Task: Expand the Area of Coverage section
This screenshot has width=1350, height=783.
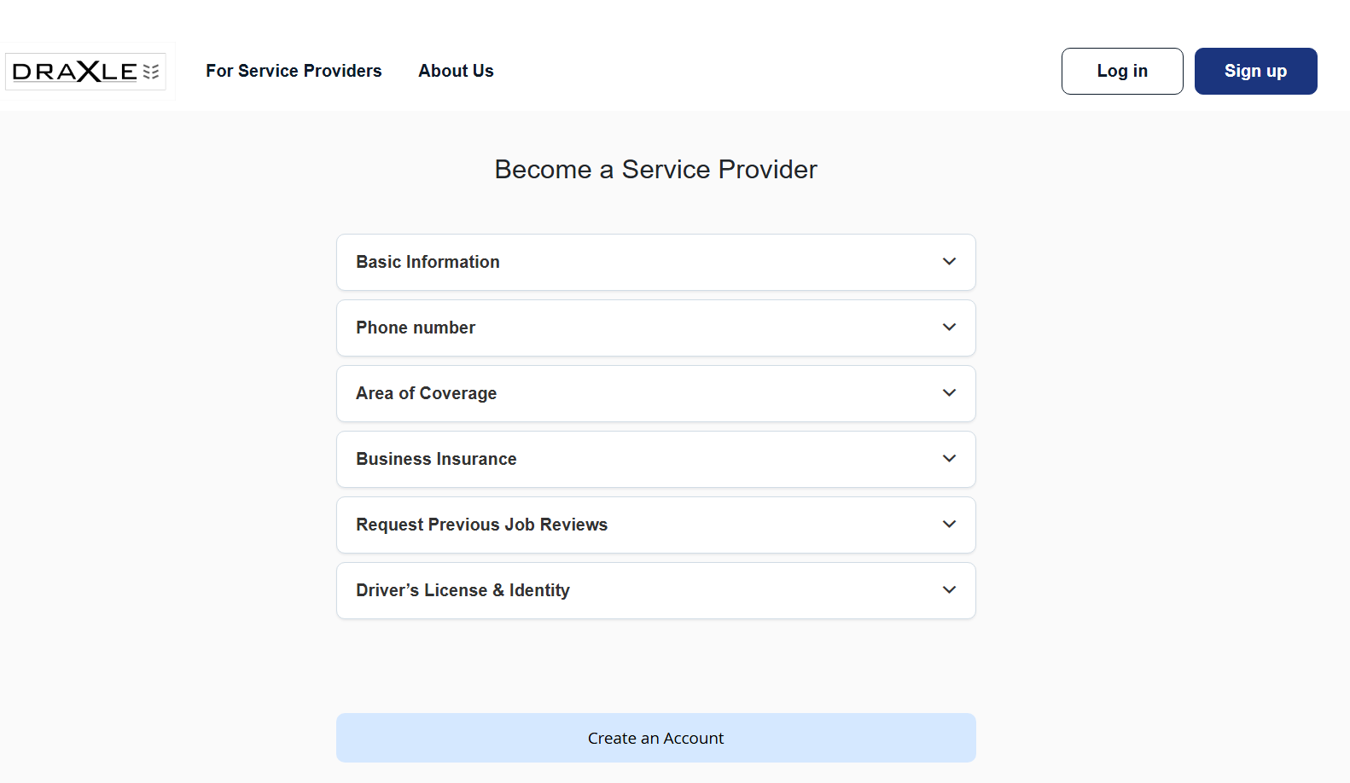Action: [655, 393]
